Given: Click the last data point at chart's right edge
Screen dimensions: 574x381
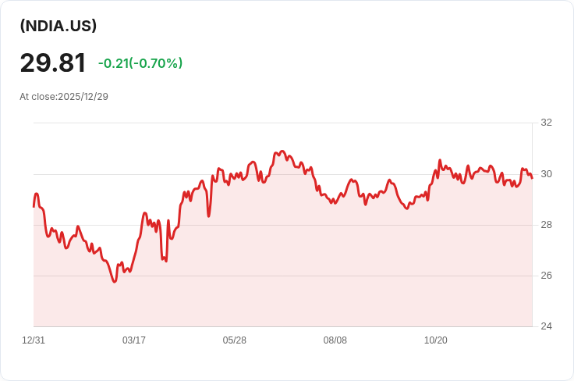Looking at the screenshot, I should coord(532,178).
